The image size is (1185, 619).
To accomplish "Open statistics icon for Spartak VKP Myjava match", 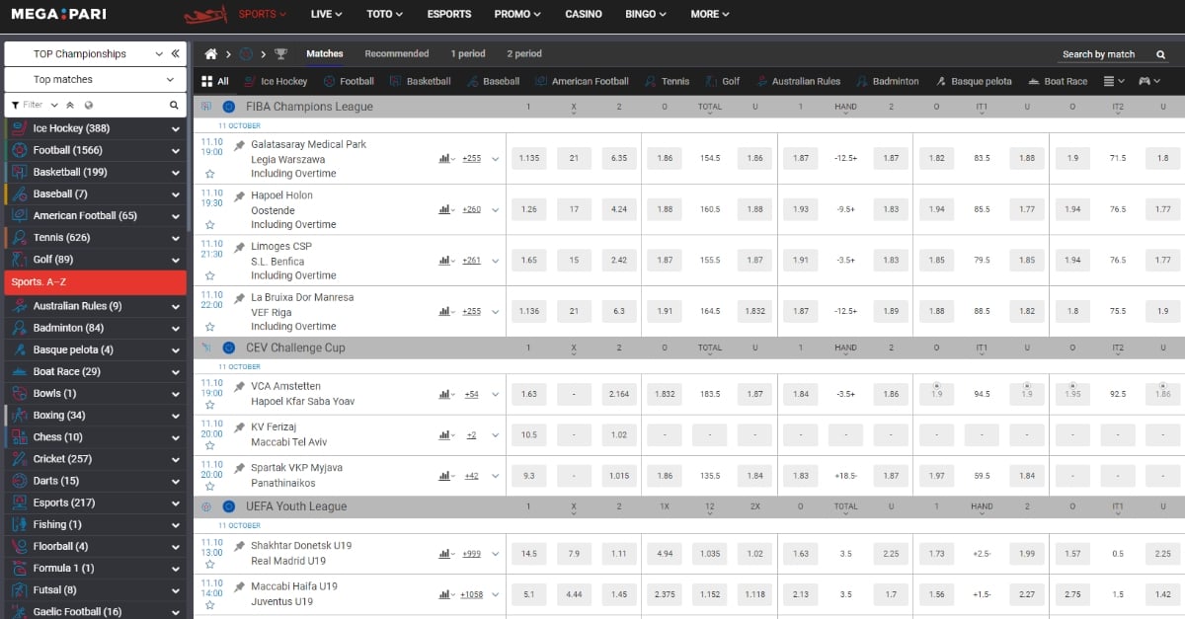I will (446, 476).
